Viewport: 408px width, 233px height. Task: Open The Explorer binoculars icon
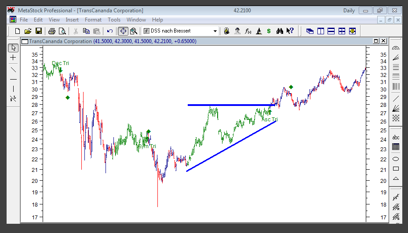click(x=280, y=31)
